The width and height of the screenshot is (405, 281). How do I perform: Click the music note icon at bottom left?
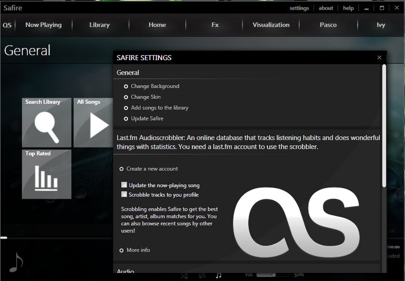point(16,262)
